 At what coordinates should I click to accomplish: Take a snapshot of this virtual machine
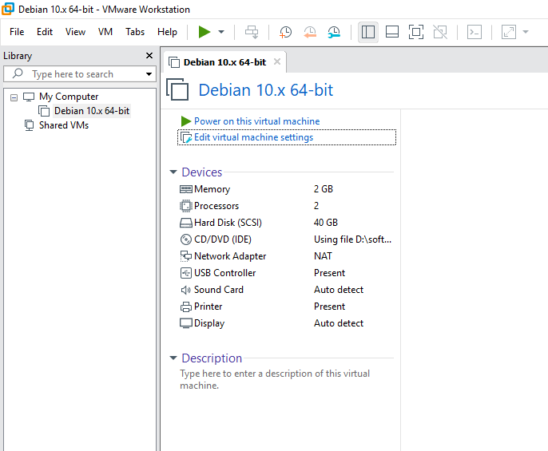pos(285,32)
